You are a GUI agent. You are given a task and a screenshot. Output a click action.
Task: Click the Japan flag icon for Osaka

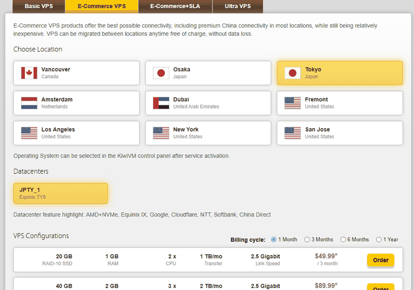click(x=161, y=73)
